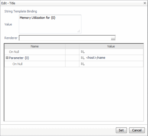Grab the text area resize handle
This screenshot has height=136, width=148.
[79, 31]
